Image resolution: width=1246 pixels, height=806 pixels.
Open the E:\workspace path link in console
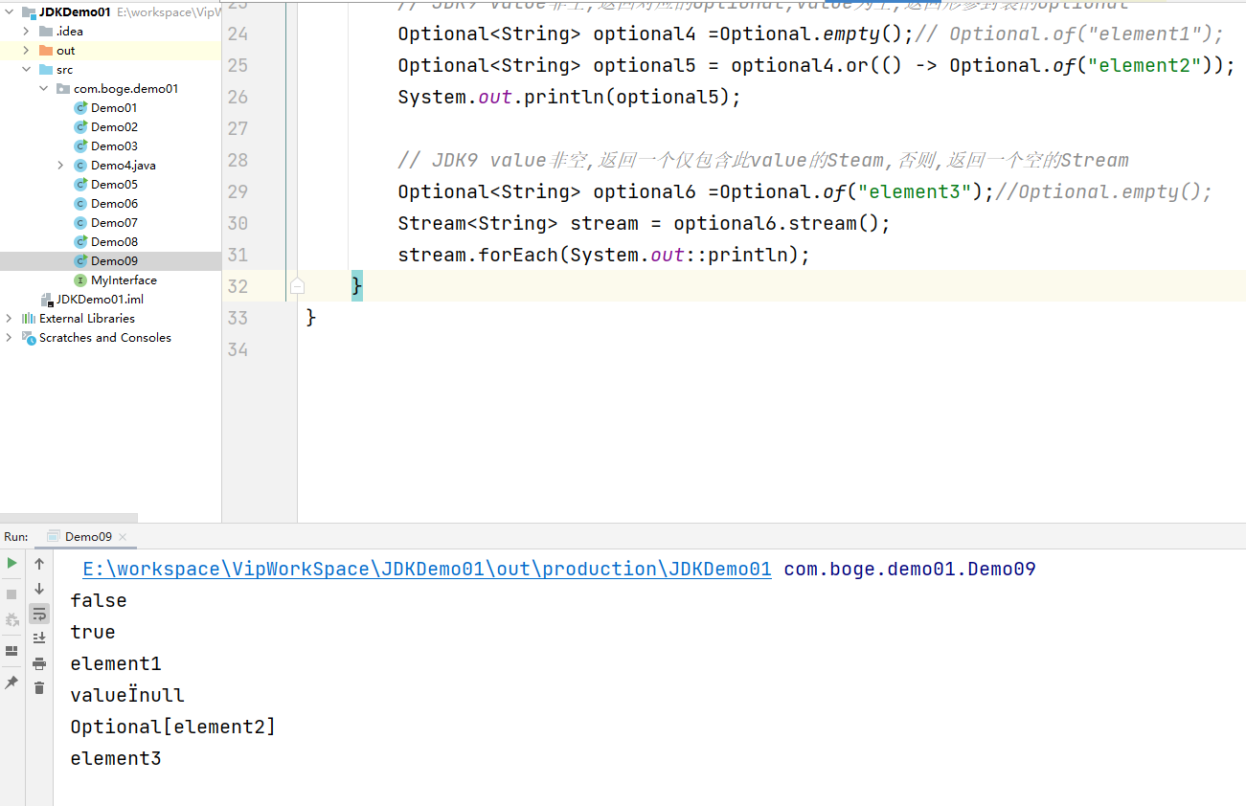click(427, 569)
